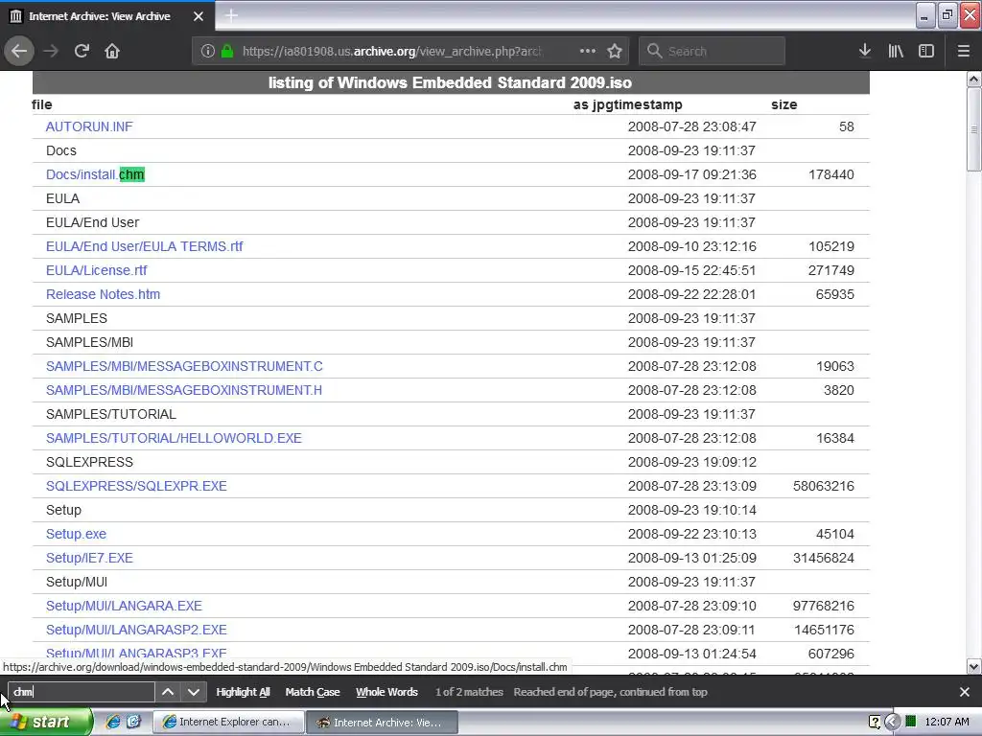The height and width of the screenshot is (736, 982).
Task: Click the '1 of 2 matches' status text
Action: pos(469,692)
